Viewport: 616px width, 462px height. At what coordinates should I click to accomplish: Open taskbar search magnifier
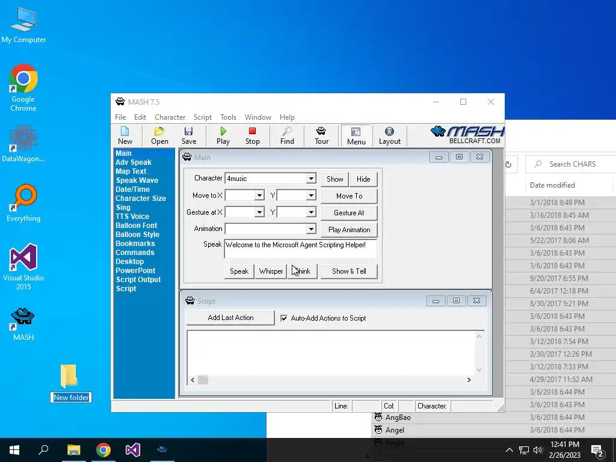[43, 450]
